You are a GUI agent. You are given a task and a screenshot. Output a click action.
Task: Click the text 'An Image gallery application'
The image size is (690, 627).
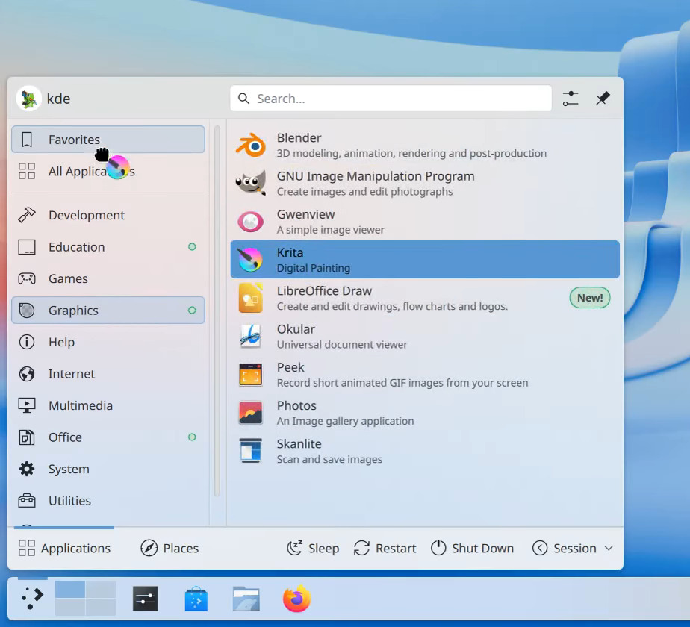coord(345,421)
